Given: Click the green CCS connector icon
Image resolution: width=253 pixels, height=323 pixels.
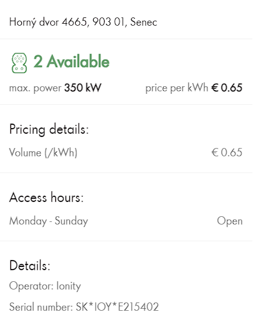Looking at the screenshot, I should click(19, 63).
